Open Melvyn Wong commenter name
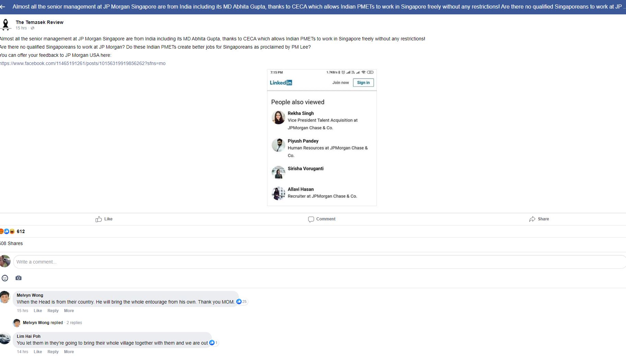The image size is (626, 359). pos(30,295)
